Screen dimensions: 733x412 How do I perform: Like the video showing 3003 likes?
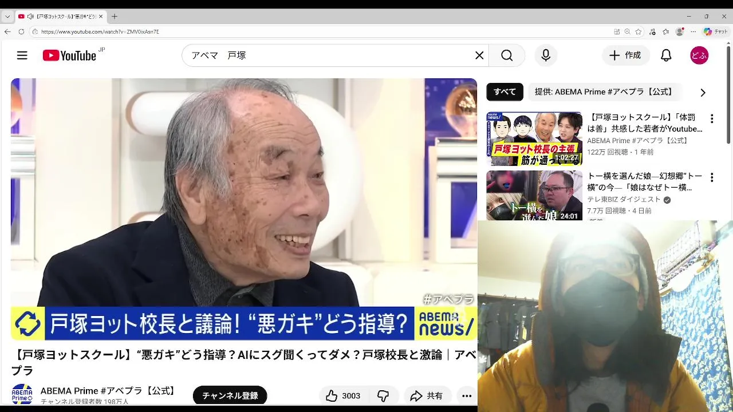(x=343, y=395)
